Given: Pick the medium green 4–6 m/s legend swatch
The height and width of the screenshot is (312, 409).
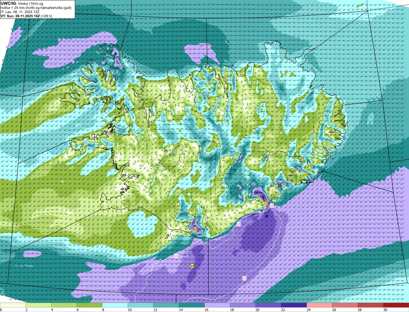Looking at the screenshot, I should [64, 305].
